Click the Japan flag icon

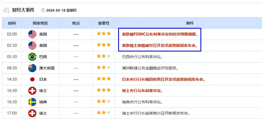(x=32, y=79)
